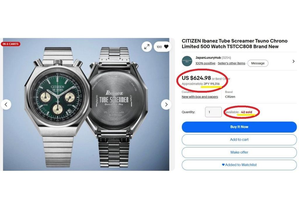Click the Quantity input field
This screenshot has height=209, width=299.
pos(213,112)
